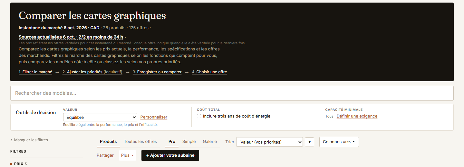Enable 'Inclure trois ans de coût d'énergie'
464x167 pixels.
click(x=199, y=116)
